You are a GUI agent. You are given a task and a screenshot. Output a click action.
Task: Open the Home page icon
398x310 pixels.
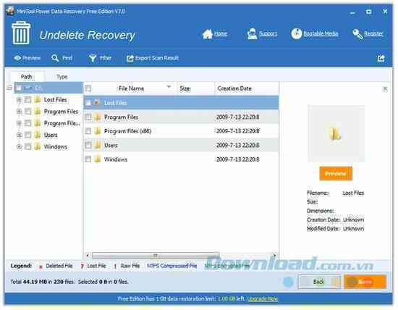pos(208,34)
